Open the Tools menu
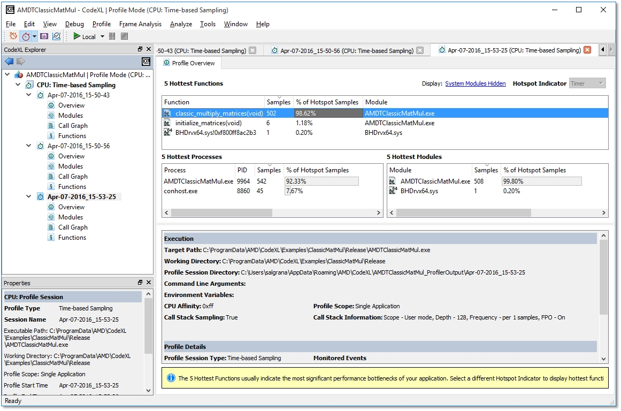 (208, 24)
